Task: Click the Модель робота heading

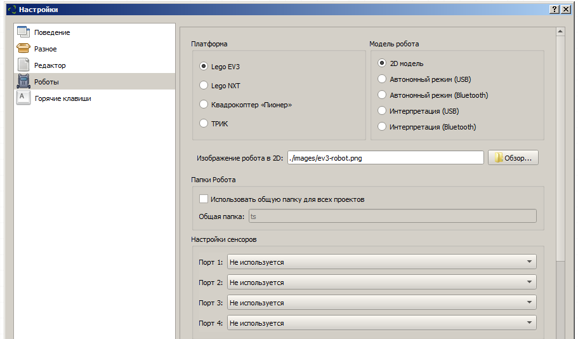Action: point(394,44)
